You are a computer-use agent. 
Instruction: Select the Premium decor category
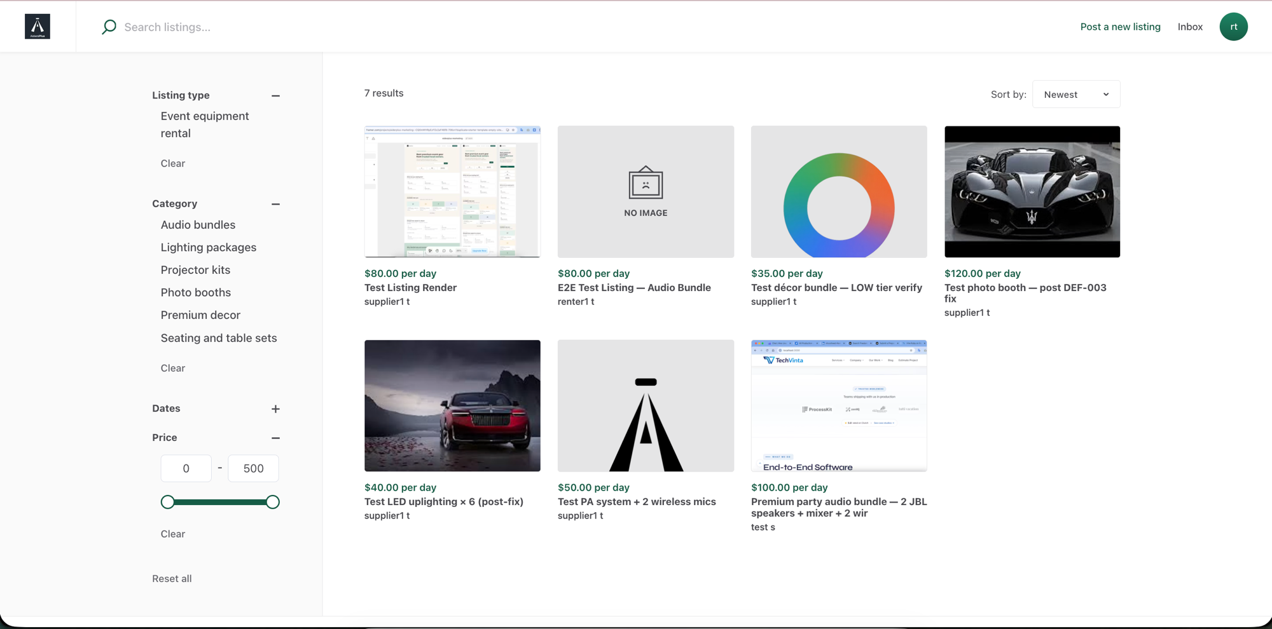[x=200, y=315]
